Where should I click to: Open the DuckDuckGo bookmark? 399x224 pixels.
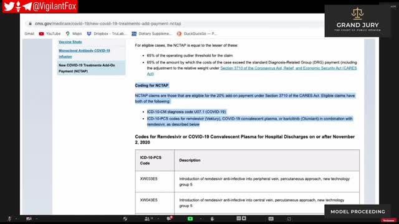click(x=197, y=34)
